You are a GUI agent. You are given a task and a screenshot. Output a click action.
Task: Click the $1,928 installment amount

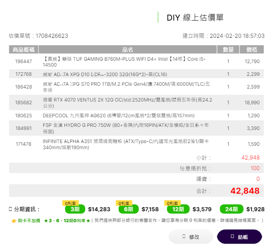click(x=255, y=209)
